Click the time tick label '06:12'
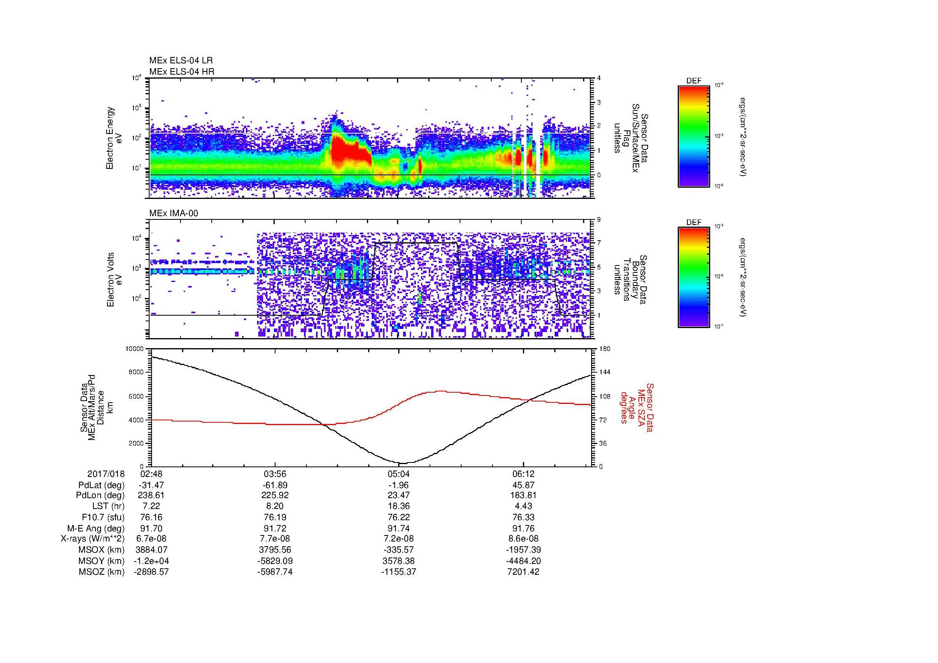Viewport: 938px width, 663px height. 523,474
